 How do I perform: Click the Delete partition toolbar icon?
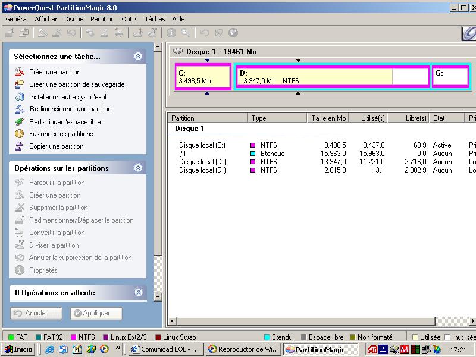57,33
